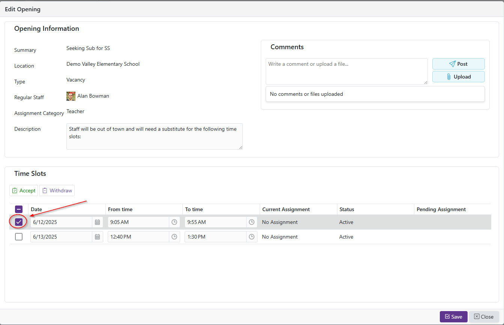Post the comment
The height and width of the screenshot is (325, 504).
click(x=458, y=64)
